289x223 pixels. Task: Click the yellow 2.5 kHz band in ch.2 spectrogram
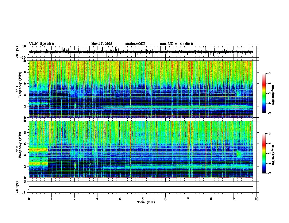(x=38, y=163)
